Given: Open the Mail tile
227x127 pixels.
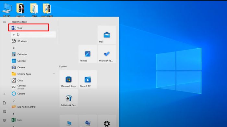Looking at the screenshot, I should pyautogui.click(x=107, y=35).
